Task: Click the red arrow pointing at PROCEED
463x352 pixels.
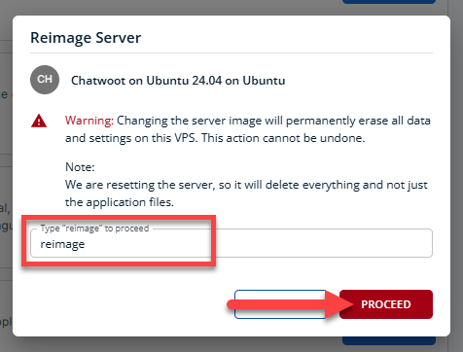Action: click(x=290, y=304)
